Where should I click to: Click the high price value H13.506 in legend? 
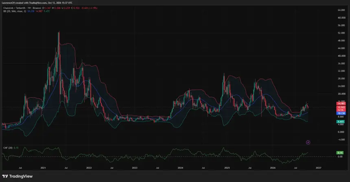click(x=56, y=8)
